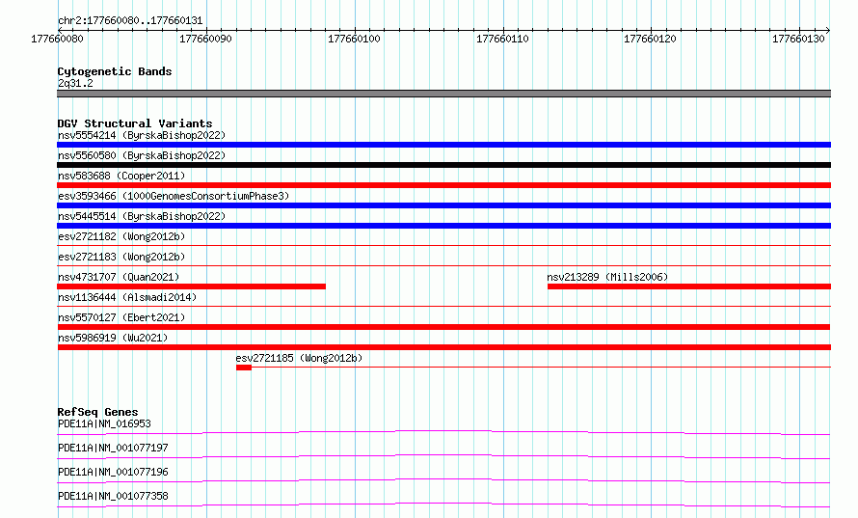The height and width of the screenshot is (518, 858).
Task: Click ruler tick label 177660130
Action: (798, 39)
